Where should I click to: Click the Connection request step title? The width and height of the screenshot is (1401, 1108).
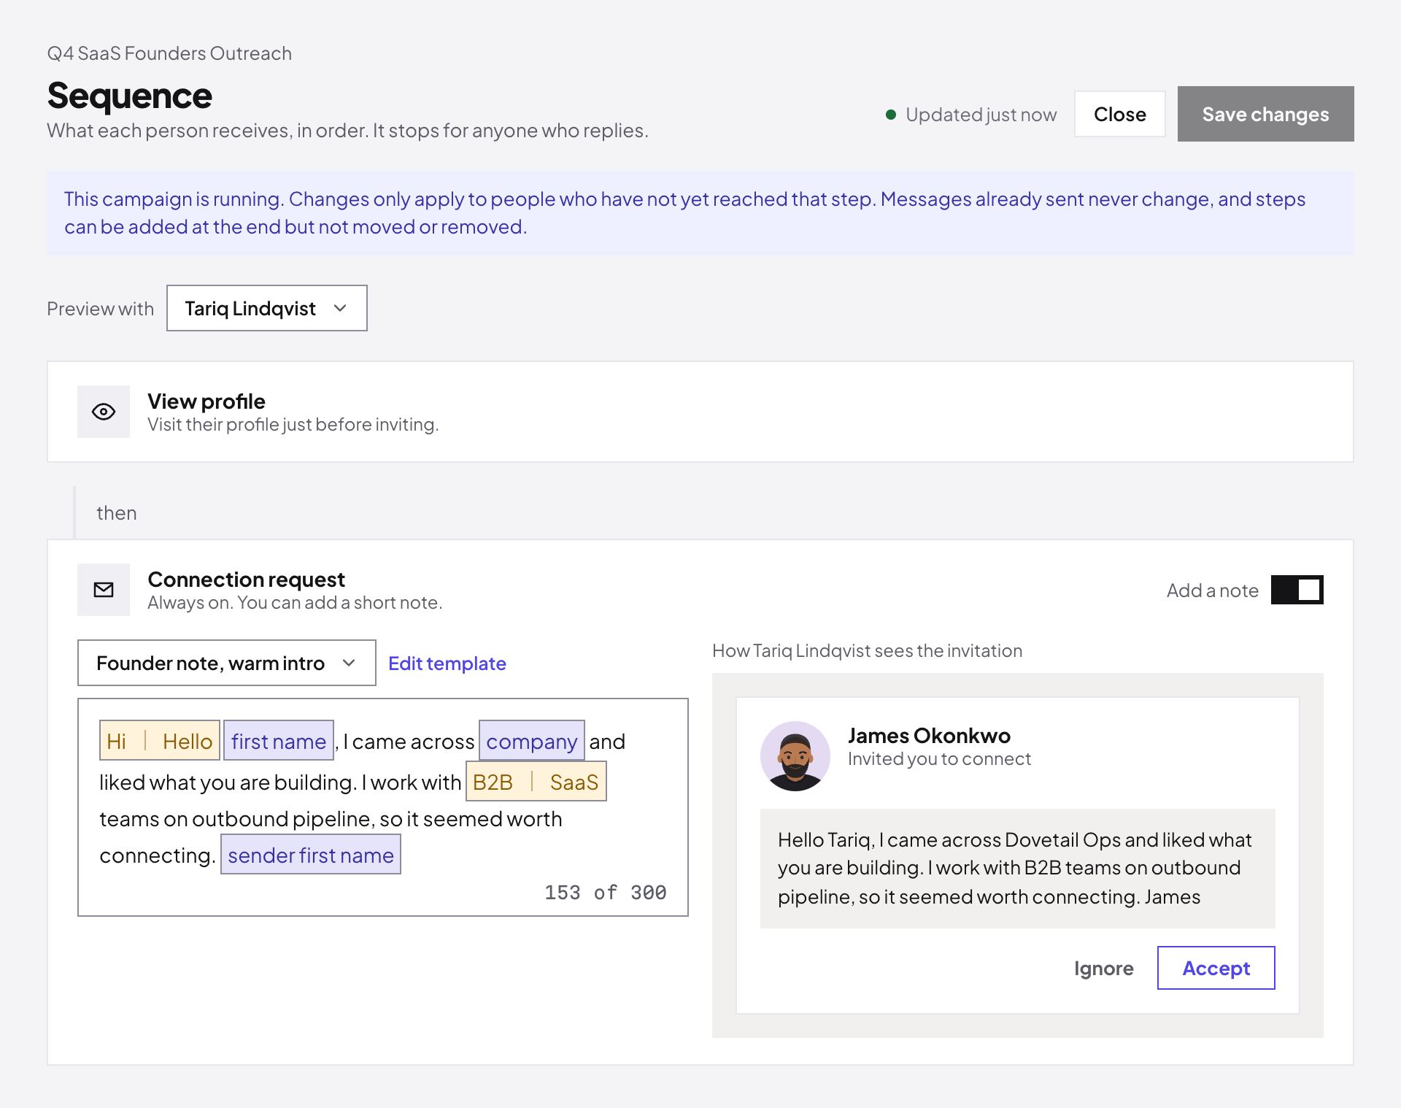[246, 579]
